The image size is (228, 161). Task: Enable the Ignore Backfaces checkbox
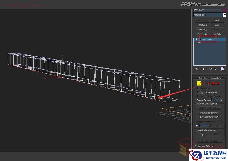198,92
